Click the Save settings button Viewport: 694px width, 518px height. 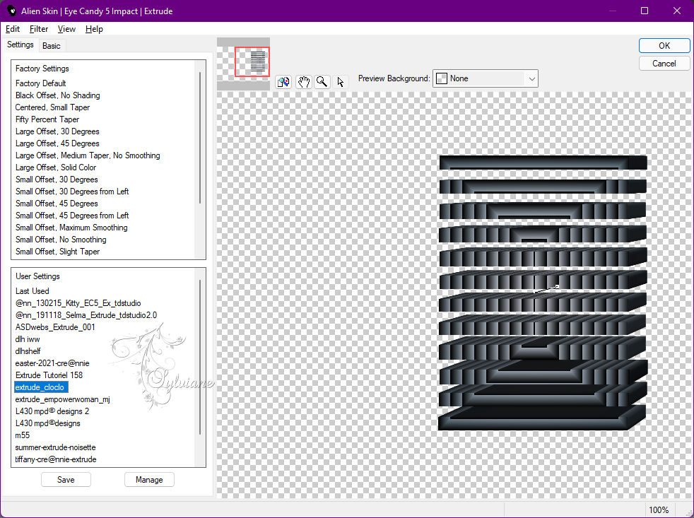coord(66,479)
